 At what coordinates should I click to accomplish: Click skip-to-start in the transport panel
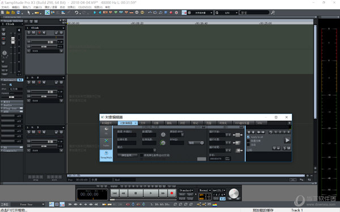click(x=115, y=193)
